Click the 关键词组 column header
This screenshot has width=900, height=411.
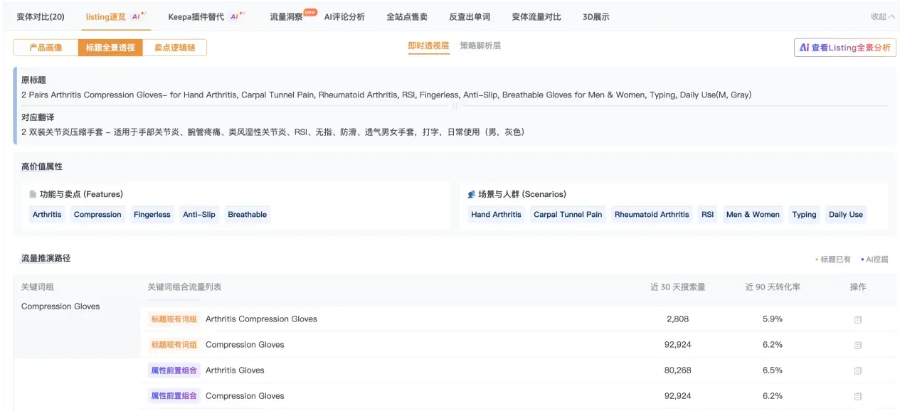(x=38, y=287)
